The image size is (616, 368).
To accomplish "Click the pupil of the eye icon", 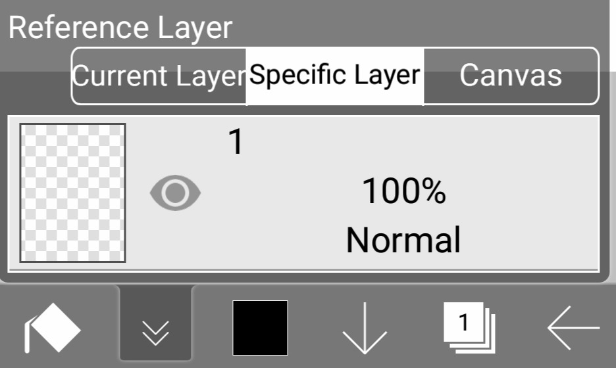I will (175, 193).
